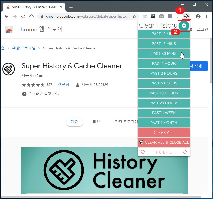Click the 홈 breadcrumb link
The width and height of the screenshot is (213, 199).
pos(2,48)
